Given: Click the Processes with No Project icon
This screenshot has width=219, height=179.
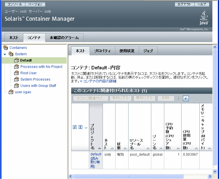Looking at the screenshot, I should (x=16, y=66).
